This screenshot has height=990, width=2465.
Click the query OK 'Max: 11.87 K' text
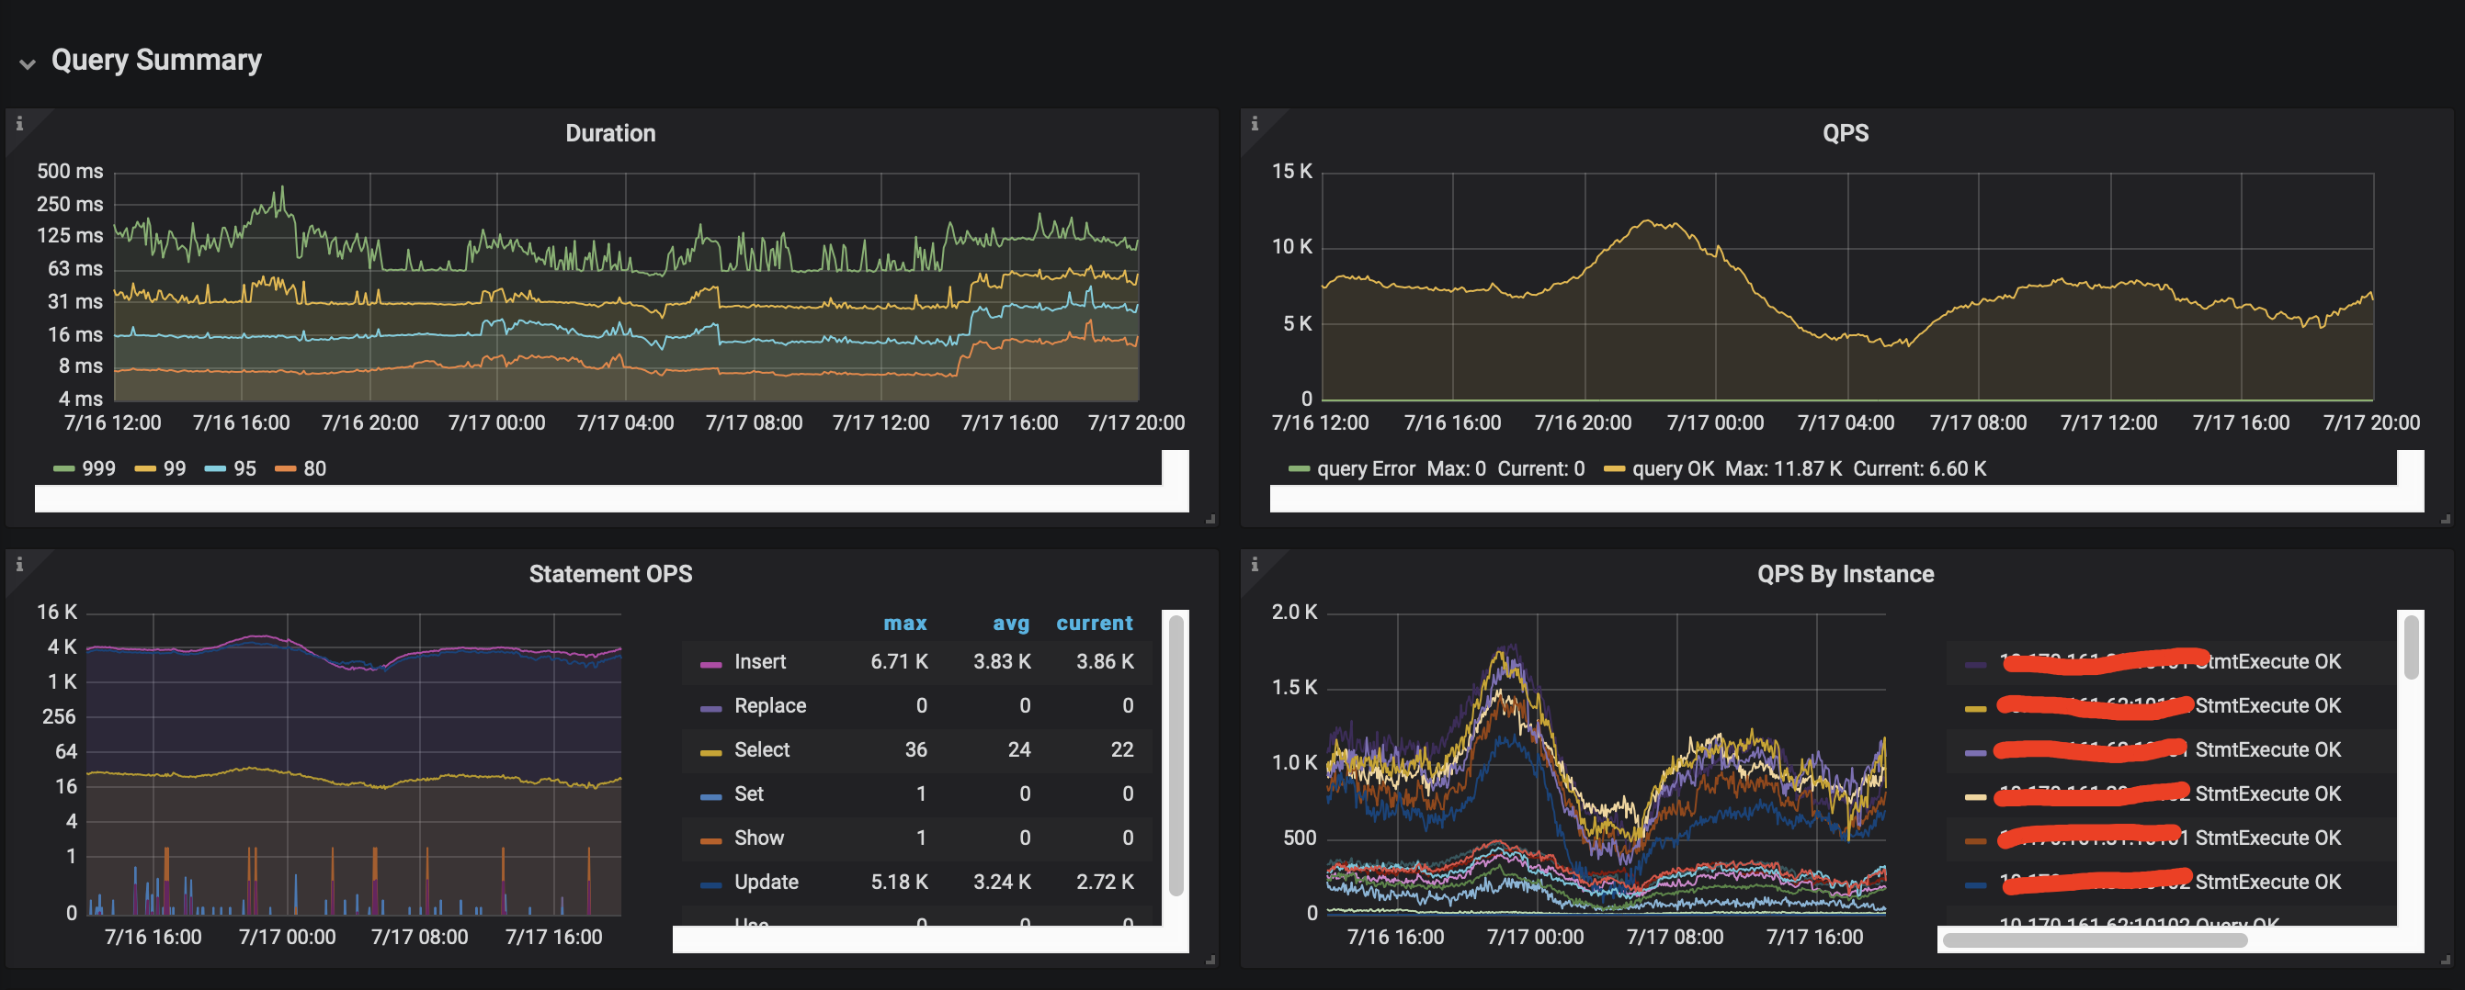(x=1783, y=468)
